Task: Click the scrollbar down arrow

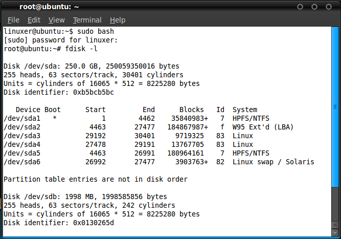Action: pyautogui.click(x=335, y=232)
